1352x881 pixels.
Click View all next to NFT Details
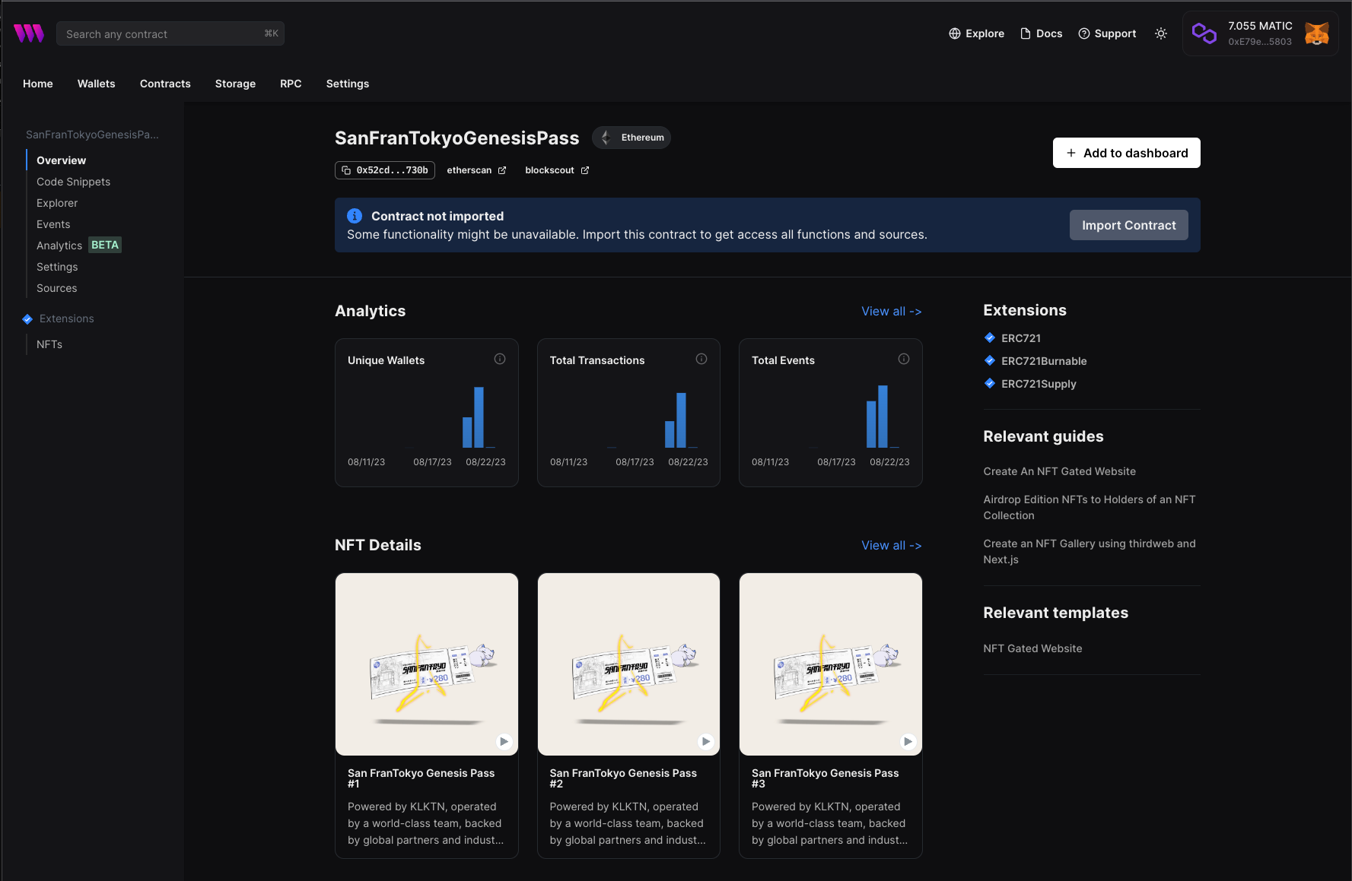click(x=892, y=545)
